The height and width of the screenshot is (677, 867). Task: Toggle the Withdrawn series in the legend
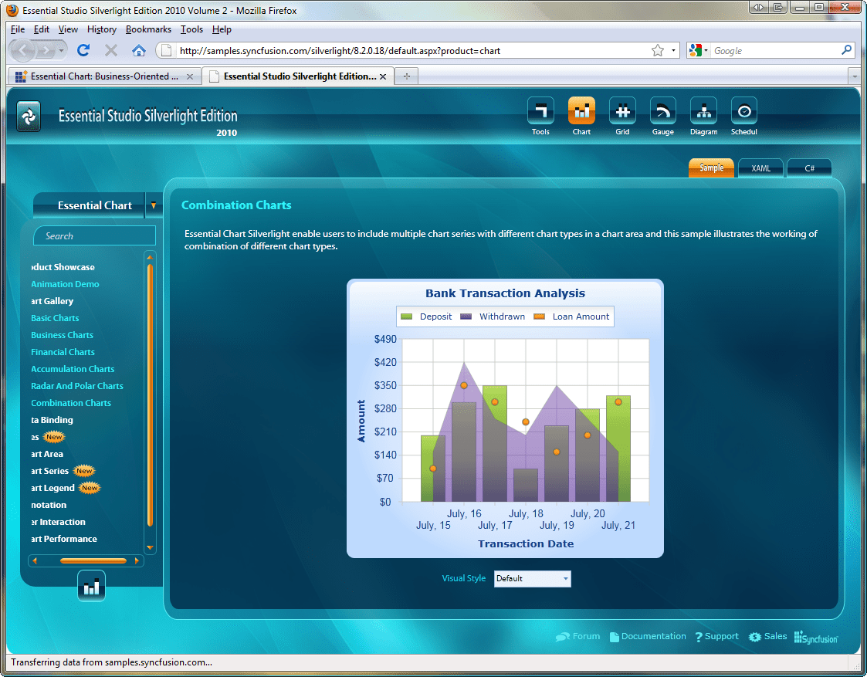click(501, 316)
